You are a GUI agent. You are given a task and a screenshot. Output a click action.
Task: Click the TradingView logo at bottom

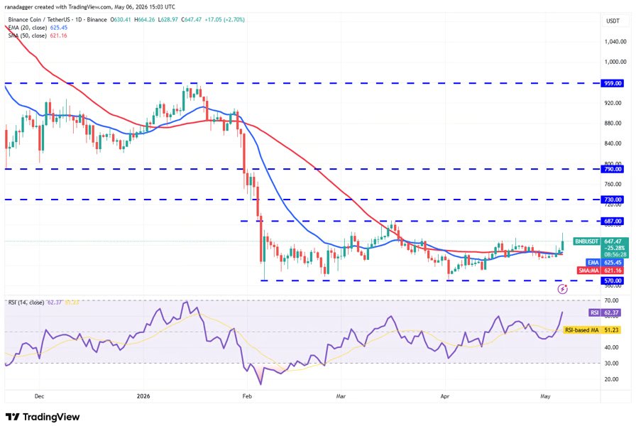pos(43,417)
